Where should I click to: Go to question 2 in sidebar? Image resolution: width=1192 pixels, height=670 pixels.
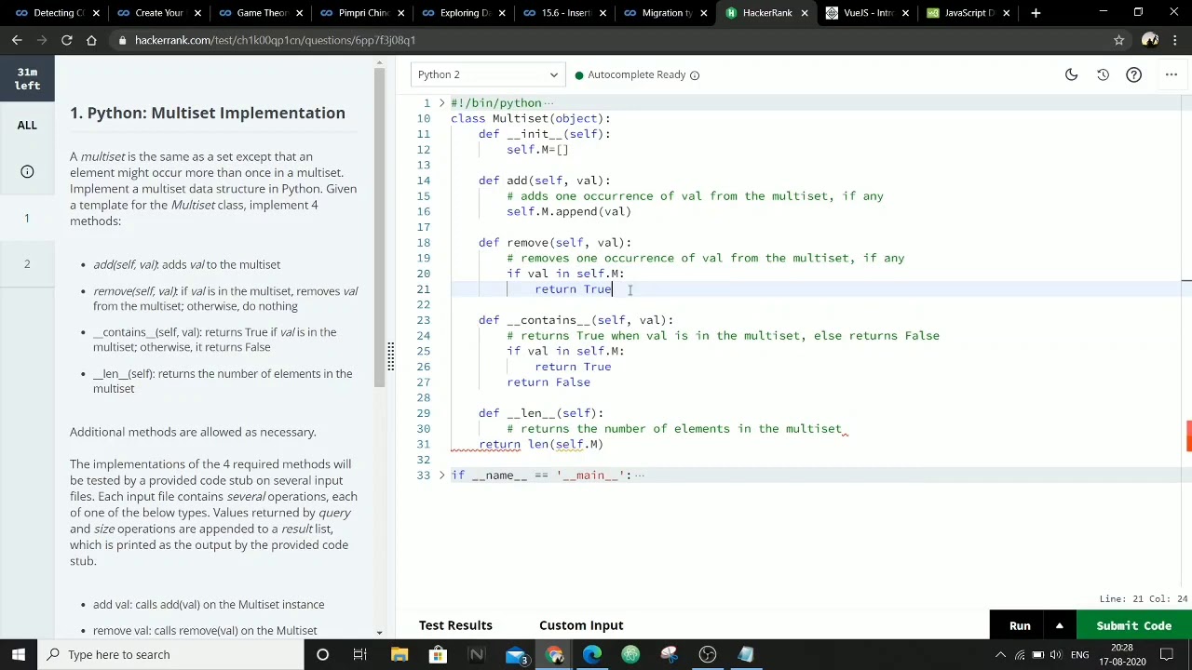tap(27, 264)
